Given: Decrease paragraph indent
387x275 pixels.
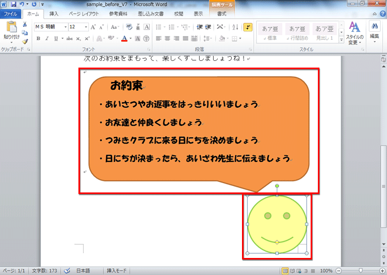Looking at the screenshot, I should 199,27.
